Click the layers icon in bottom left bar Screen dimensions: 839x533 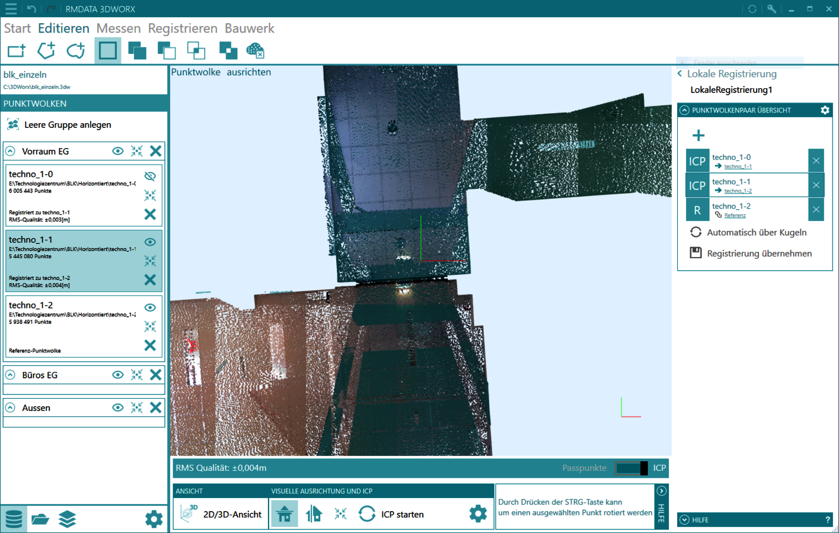point(67,519)
